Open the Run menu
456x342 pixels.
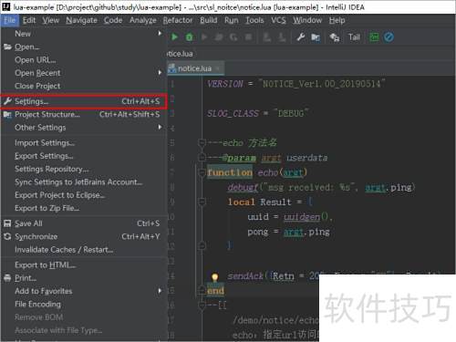pos(232,20)
